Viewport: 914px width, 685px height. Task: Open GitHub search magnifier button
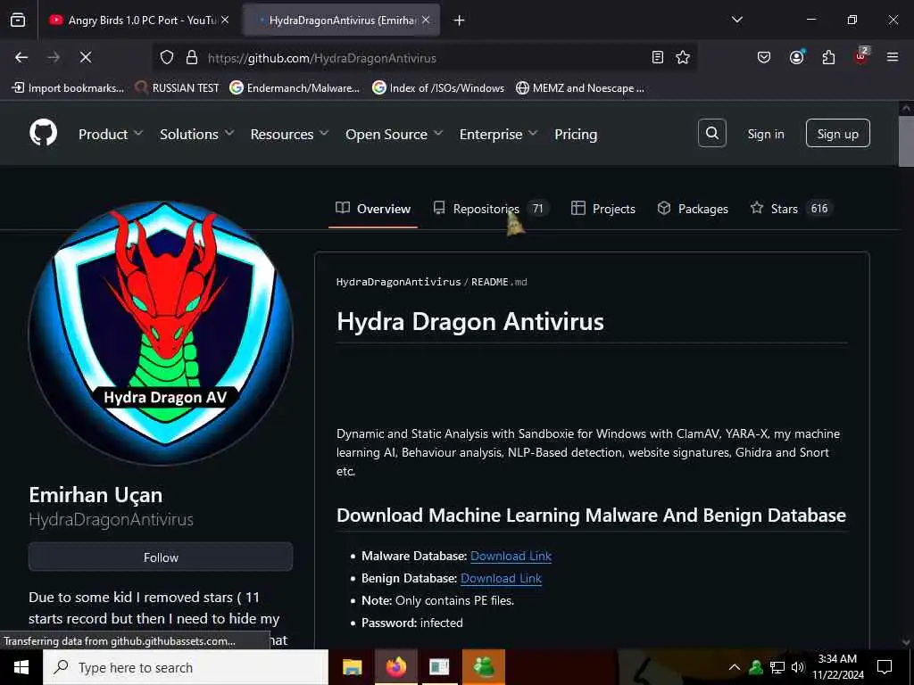pos(711,134)
